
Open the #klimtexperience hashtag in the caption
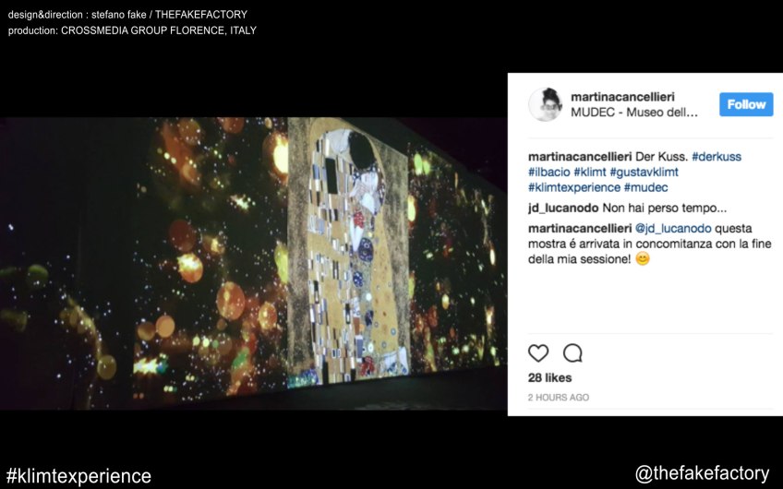click(574, 187)
